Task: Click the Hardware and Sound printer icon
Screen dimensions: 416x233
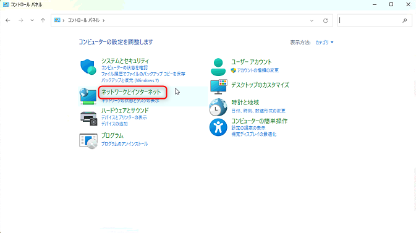Action: tap(88, 119)
